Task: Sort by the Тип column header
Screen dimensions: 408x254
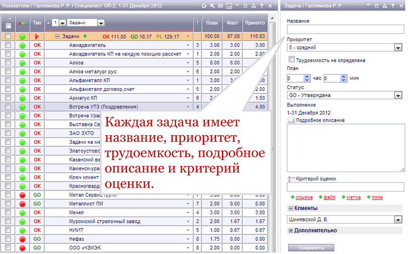Action: point(37,23)
